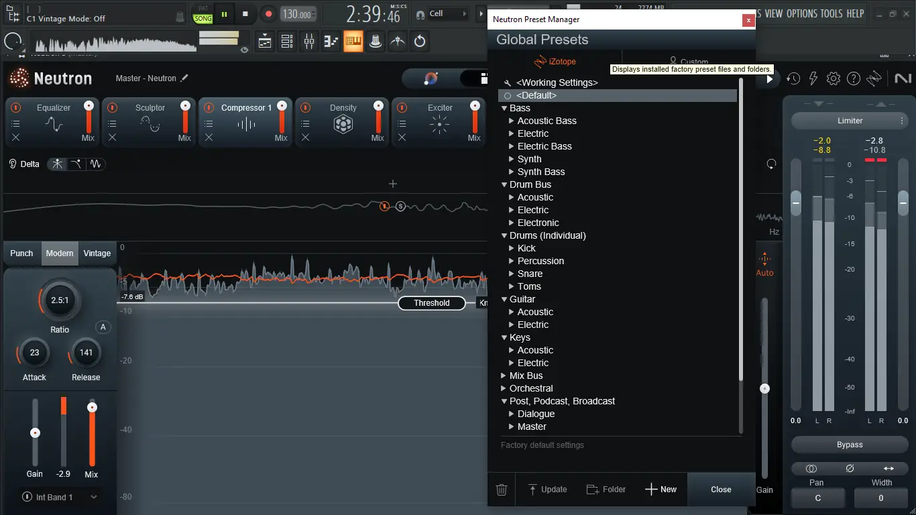Toggle the Int Band 1 sidechain power button
Screen dimensions: 916x515
coord(27,497)
